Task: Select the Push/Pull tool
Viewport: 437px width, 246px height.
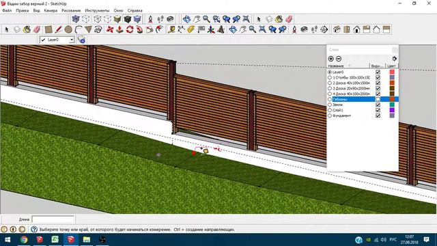Action: pos(119,29)
